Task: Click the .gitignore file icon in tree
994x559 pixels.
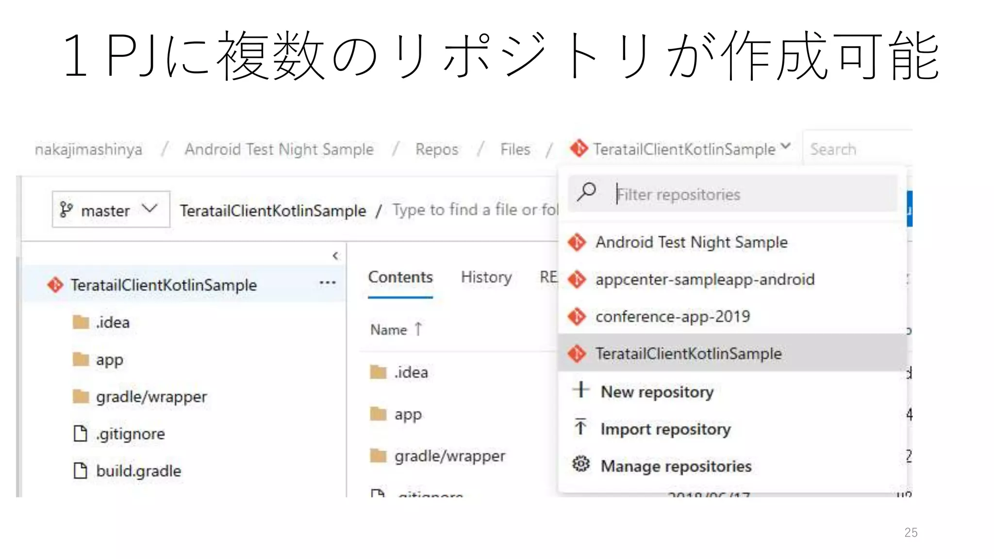Action: point(80,433)
